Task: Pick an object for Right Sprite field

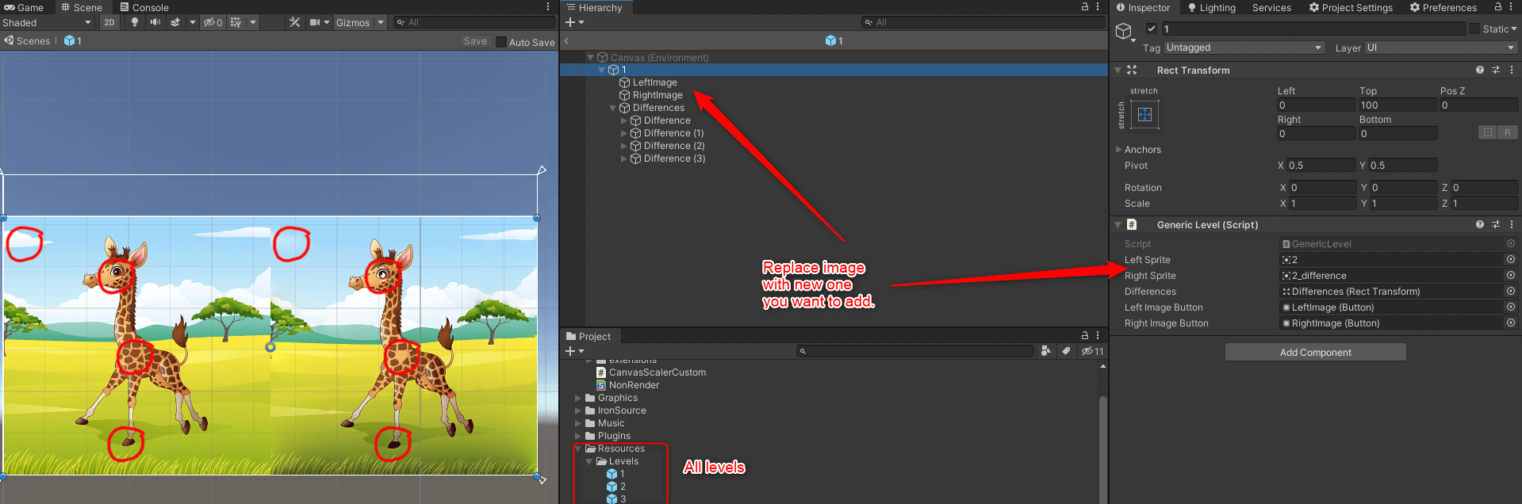Action: click(1510, 275)
